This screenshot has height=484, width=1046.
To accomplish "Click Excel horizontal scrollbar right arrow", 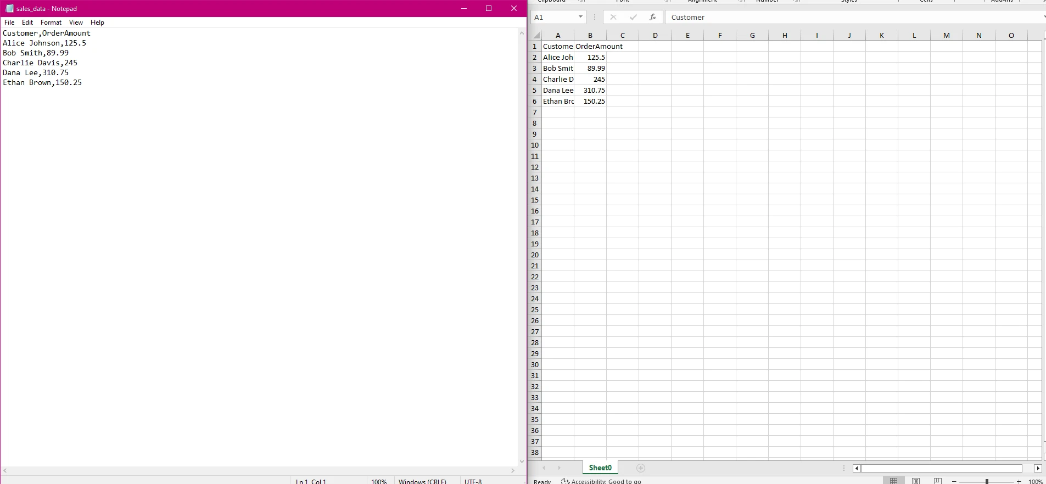I will (1038, 468).
